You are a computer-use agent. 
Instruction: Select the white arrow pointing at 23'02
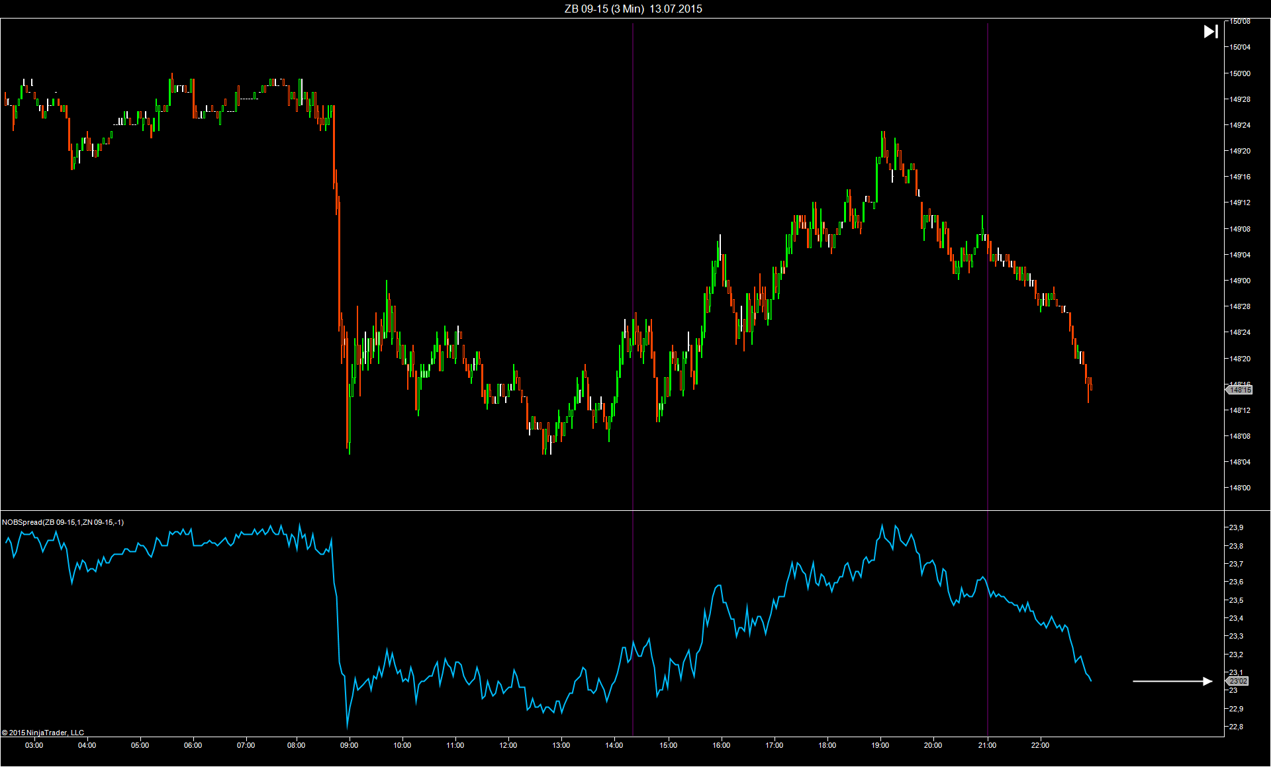[x=1172, y=681]
